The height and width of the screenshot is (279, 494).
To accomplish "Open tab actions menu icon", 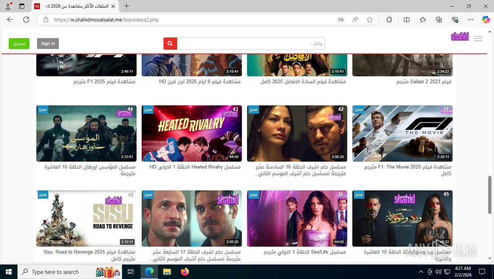I will pos(22,6).
